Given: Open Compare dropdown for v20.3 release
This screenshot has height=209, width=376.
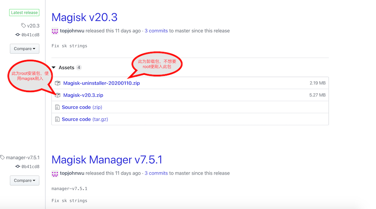Looking at the screenshot, I should coord(24,48).
